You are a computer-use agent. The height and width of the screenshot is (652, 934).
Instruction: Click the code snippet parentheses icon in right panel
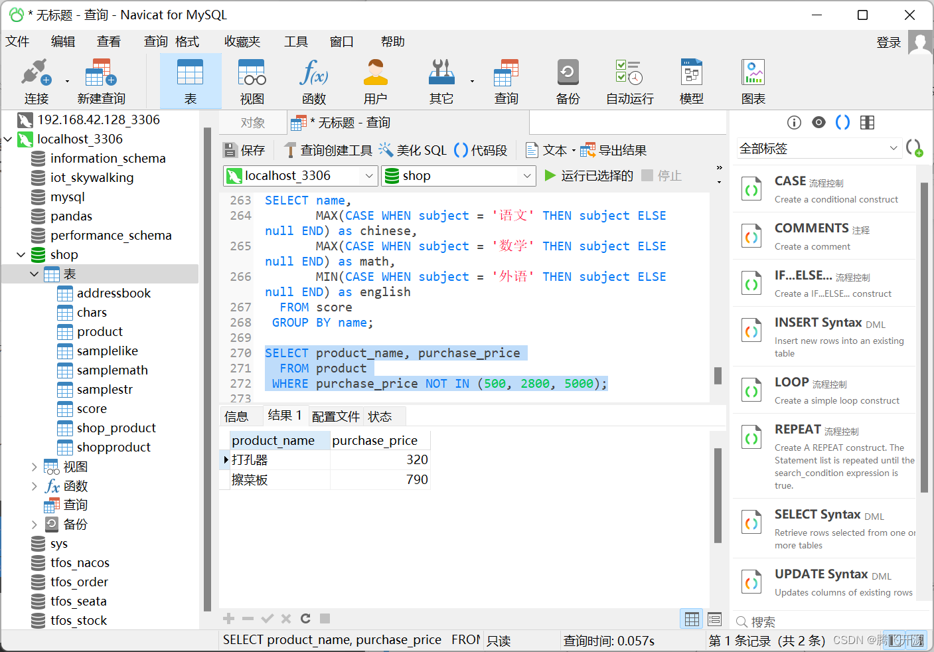coord(842,122)
